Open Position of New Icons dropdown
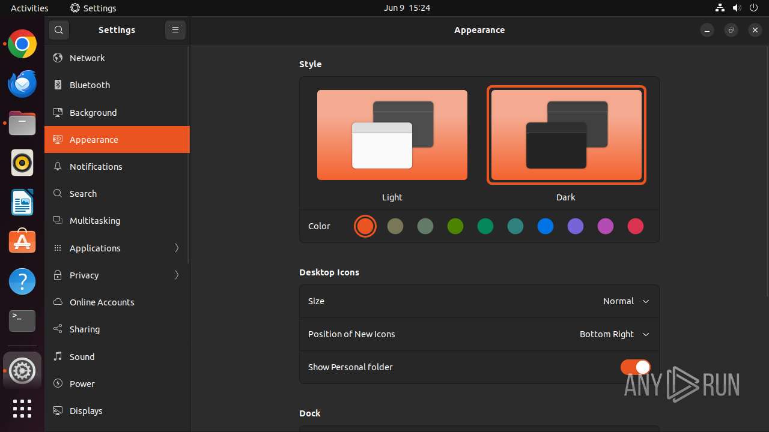 [x=614, y=334]
